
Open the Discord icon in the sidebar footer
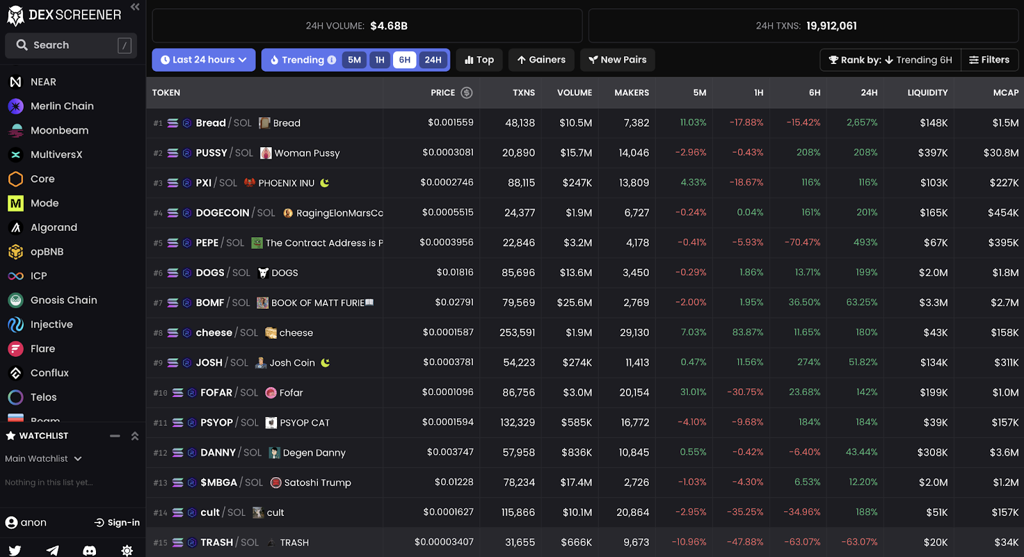pos(90,550)
